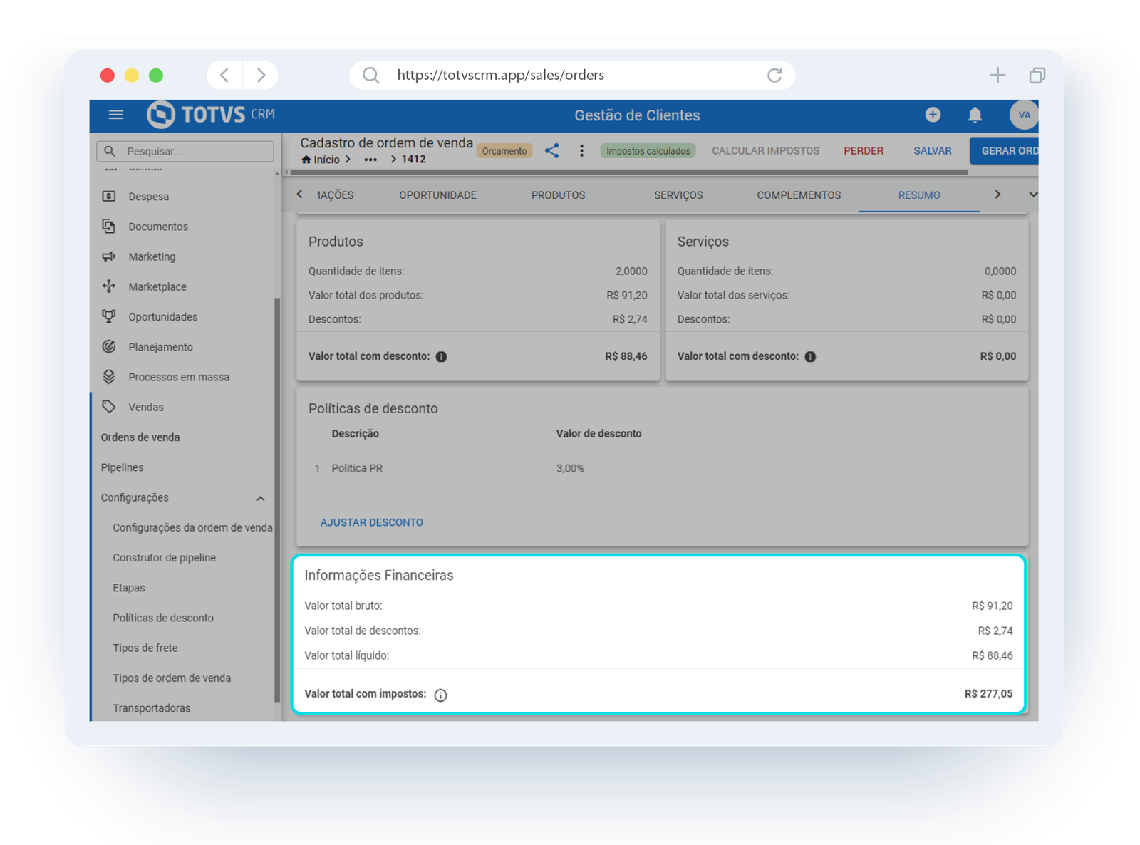Click the SALVAR button
This screenshot has height=845, width=1140.
click(933, 151)
